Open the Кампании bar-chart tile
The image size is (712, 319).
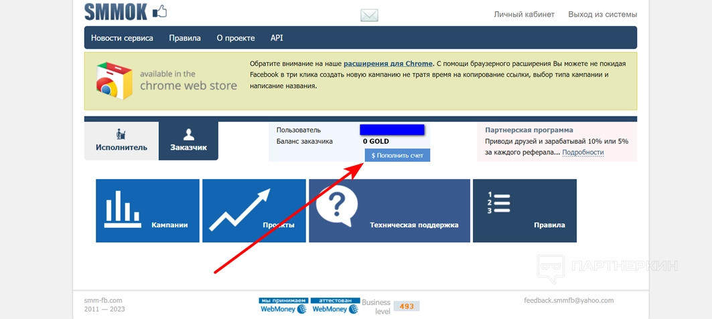pyautogui.click(x=147, y=211)
